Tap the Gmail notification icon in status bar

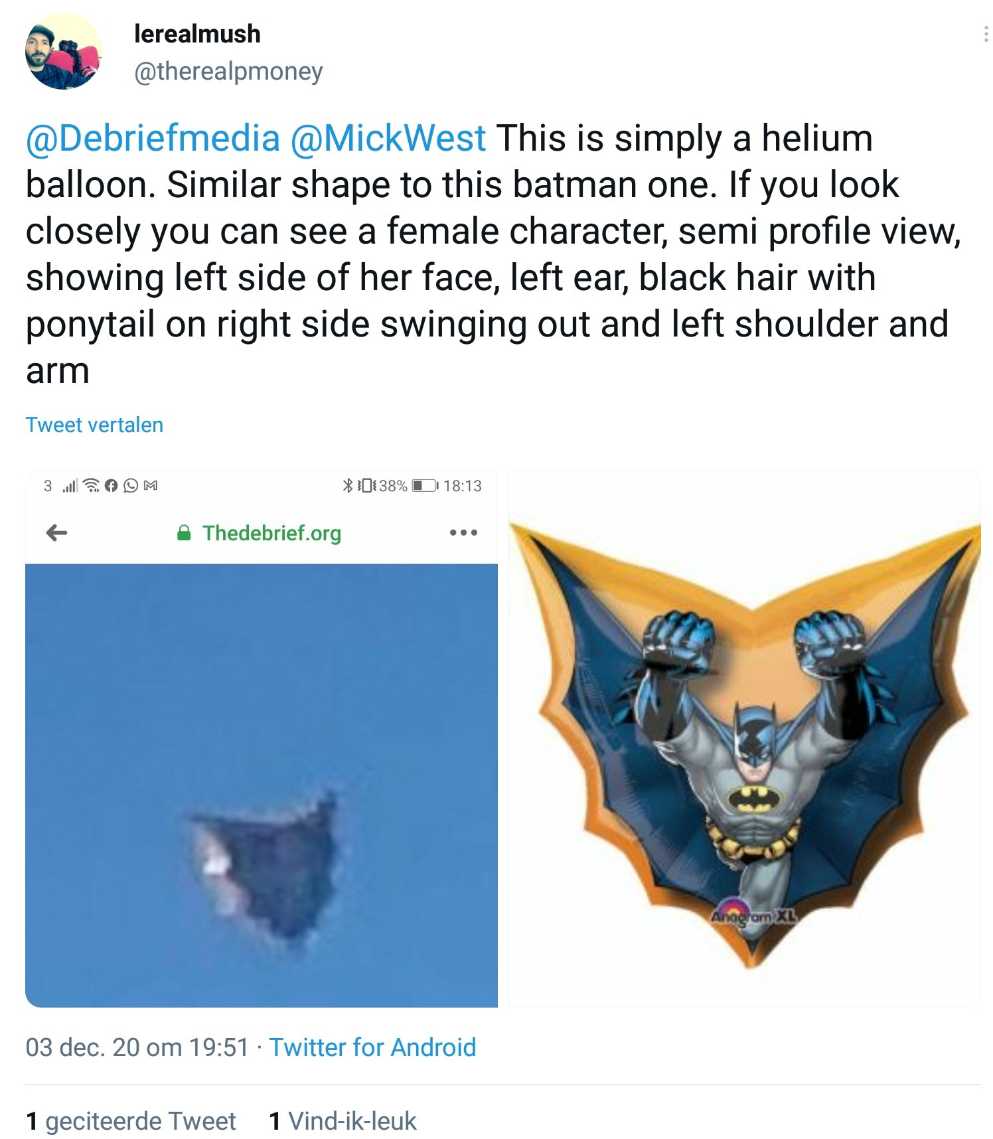(x=151, y=486)
